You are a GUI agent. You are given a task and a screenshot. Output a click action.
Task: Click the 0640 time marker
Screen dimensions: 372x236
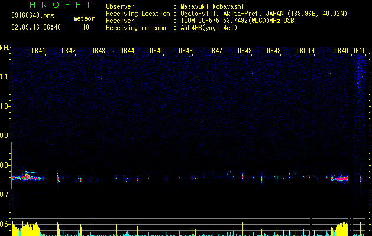point(341,51)
